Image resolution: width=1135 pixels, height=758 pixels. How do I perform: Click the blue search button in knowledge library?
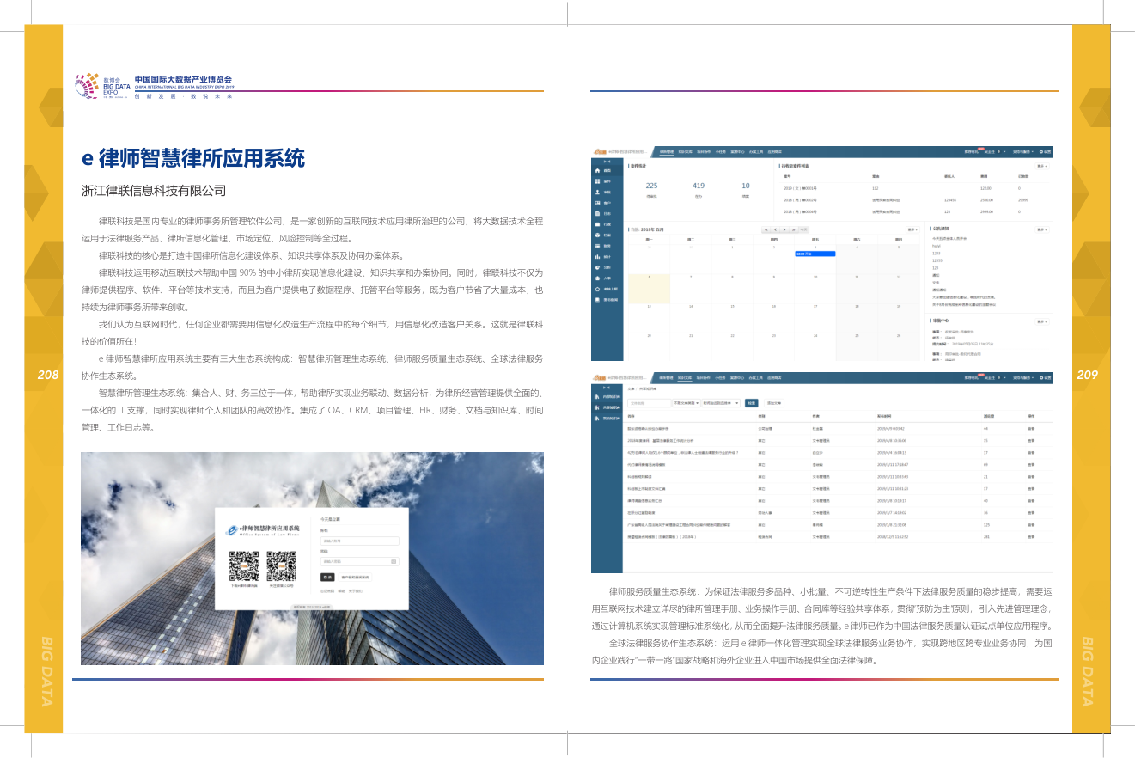[751, 402]
